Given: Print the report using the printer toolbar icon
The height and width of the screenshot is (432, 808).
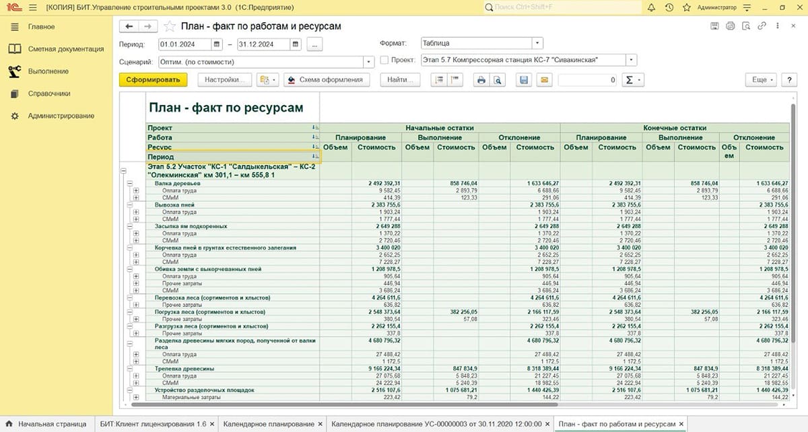Looking at the screenshot, I should click(x=481, y=79).
